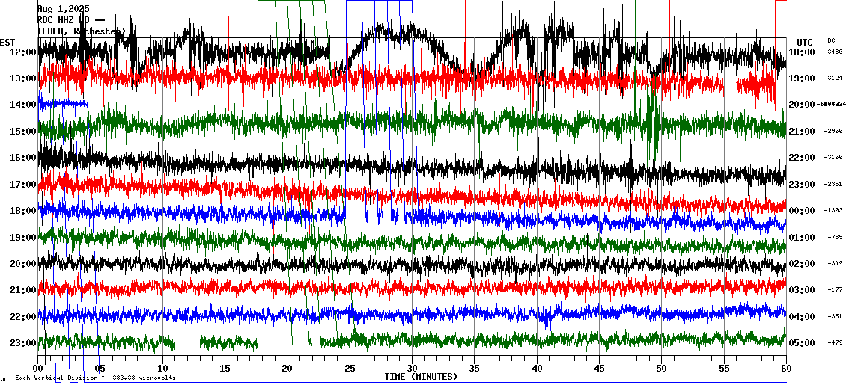Select the DC offset value -3486
The width and height of the screenshot is (846, 388).
point(833,52)
